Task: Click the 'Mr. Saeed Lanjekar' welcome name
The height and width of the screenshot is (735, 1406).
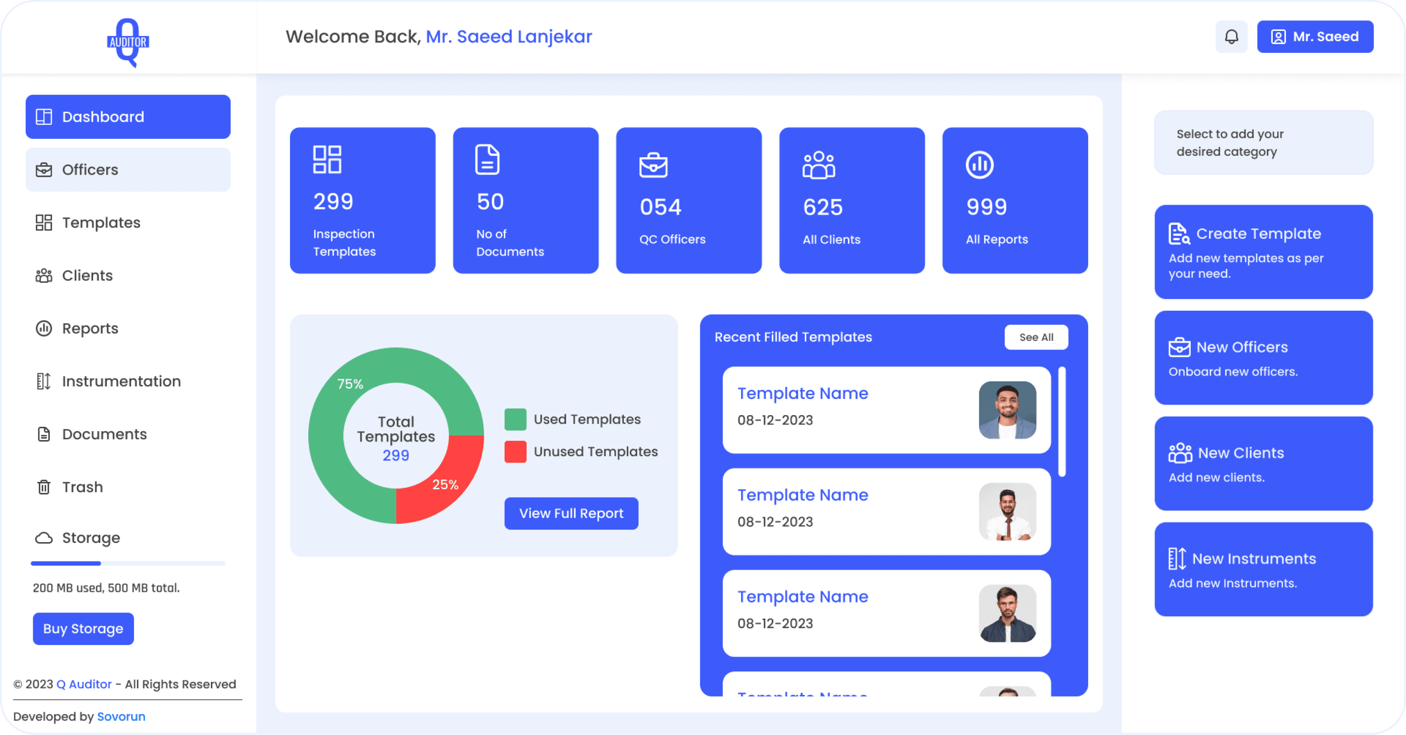Action: 508,37
